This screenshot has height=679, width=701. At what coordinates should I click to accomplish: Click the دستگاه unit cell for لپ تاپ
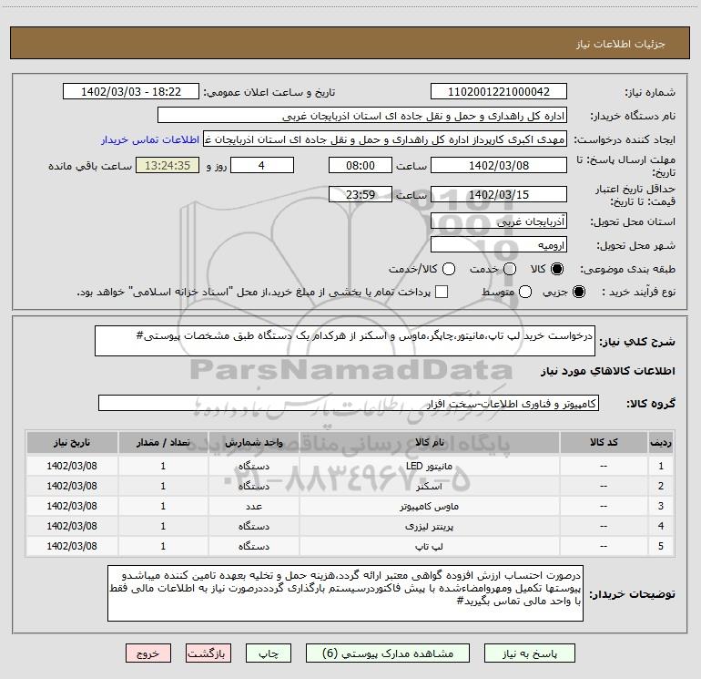[253, 547]
